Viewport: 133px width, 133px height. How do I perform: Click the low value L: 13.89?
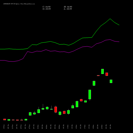pyautogui.click(x=68, y=9)
